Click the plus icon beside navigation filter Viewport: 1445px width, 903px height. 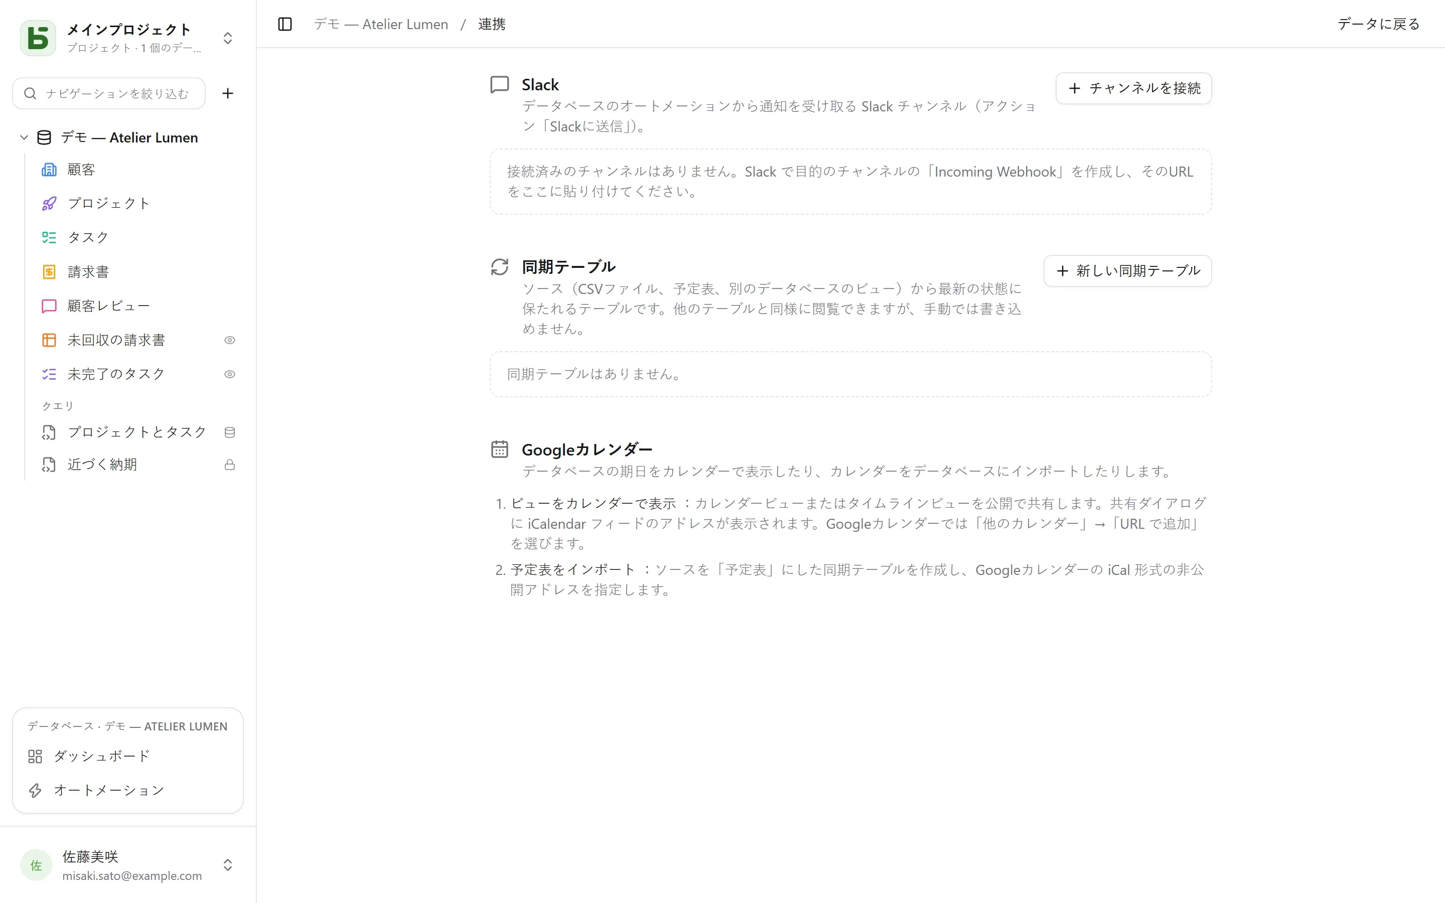[x=227, y=93]
